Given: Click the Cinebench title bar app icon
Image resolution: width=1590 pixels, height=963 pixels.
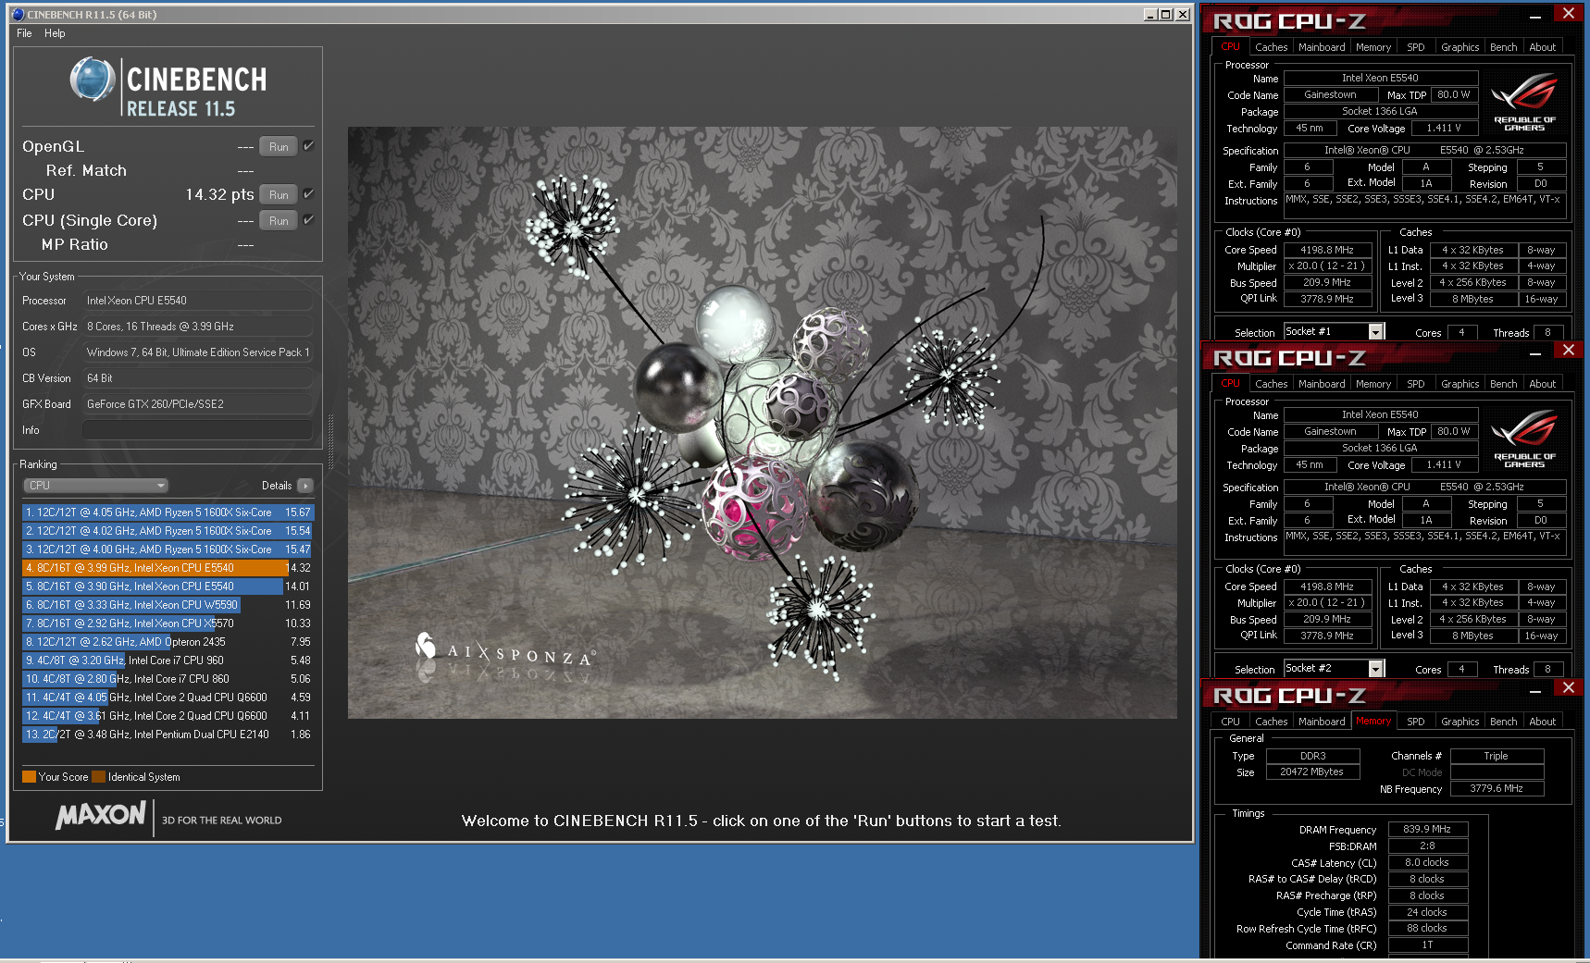Looking at the screenshot, I should (x=18, y=15).
